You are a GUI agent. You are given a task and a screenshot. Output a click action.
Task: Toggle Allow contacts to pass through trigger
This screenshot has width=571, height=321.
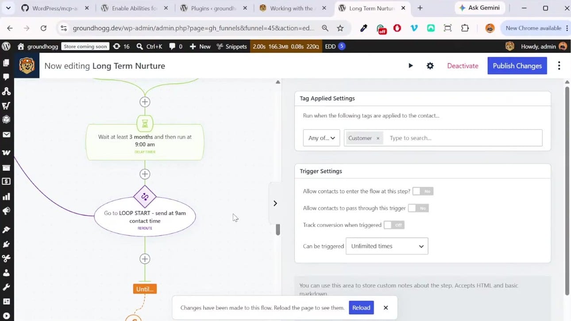pyautogui.click(x=418, y=208)
